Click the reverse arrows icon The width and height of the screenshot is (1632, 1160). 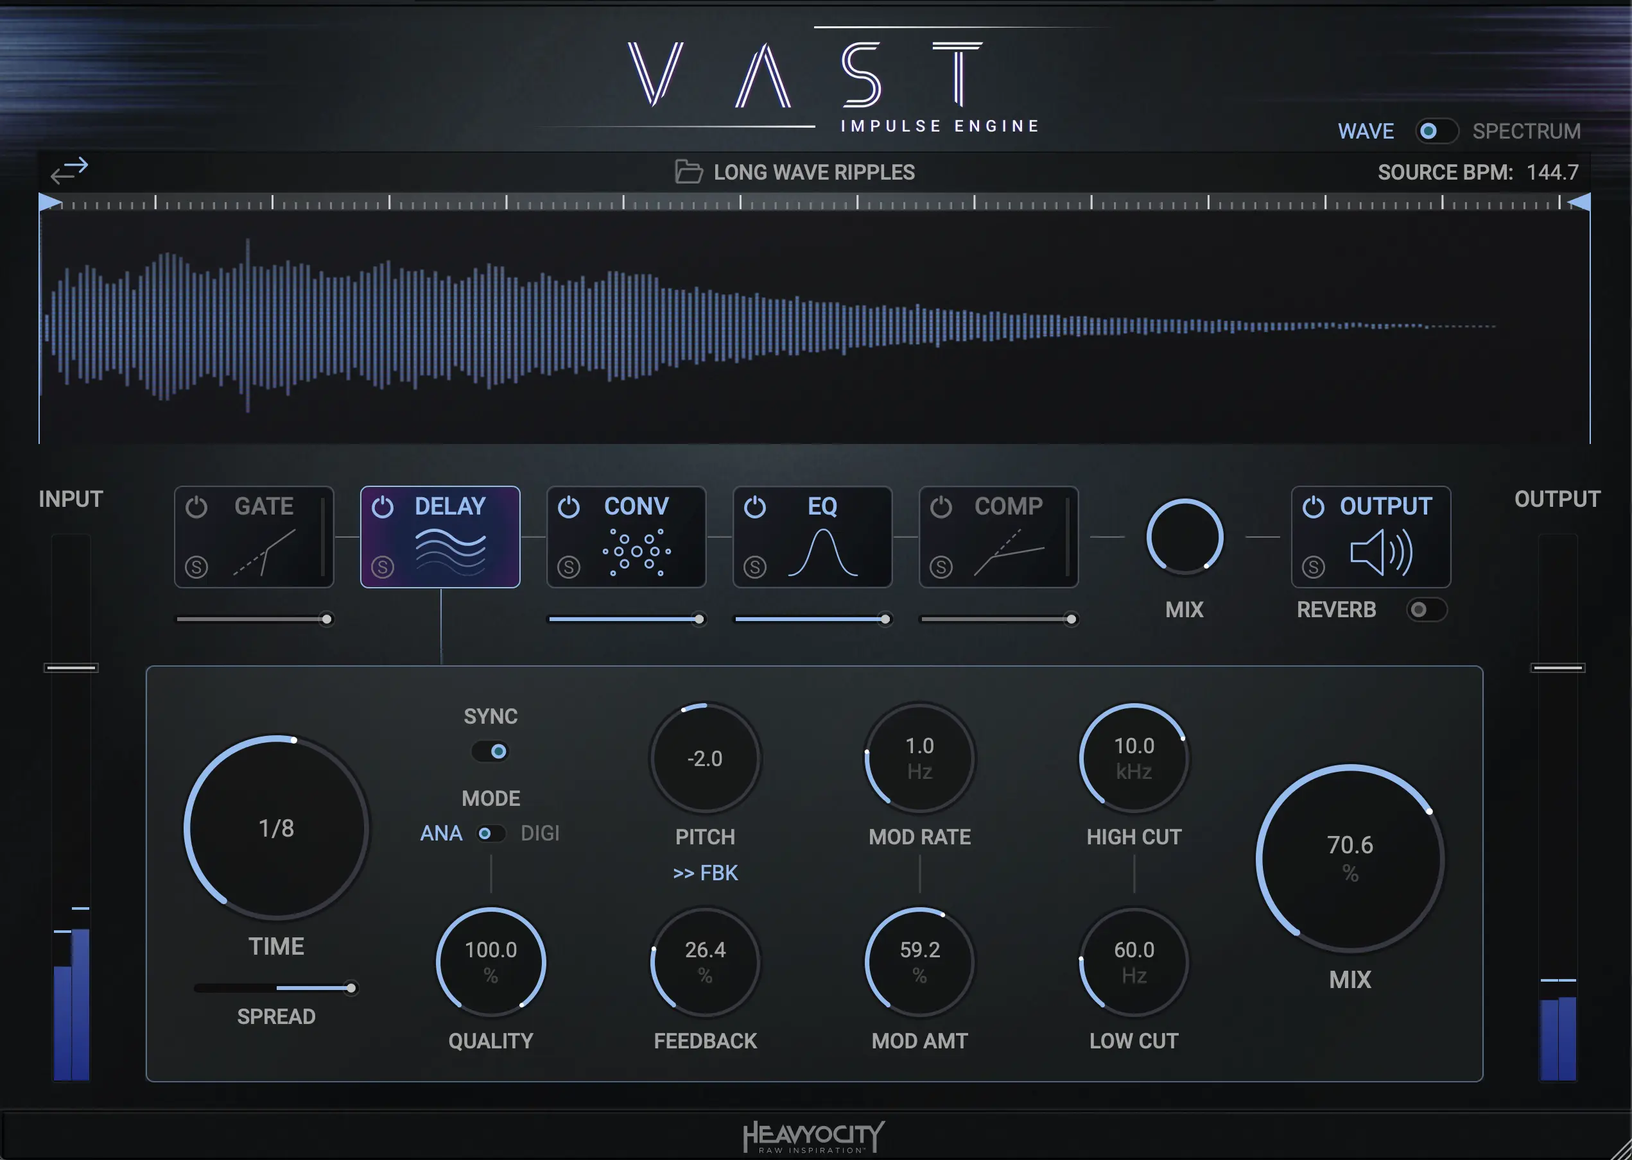[x=69, y=171]
